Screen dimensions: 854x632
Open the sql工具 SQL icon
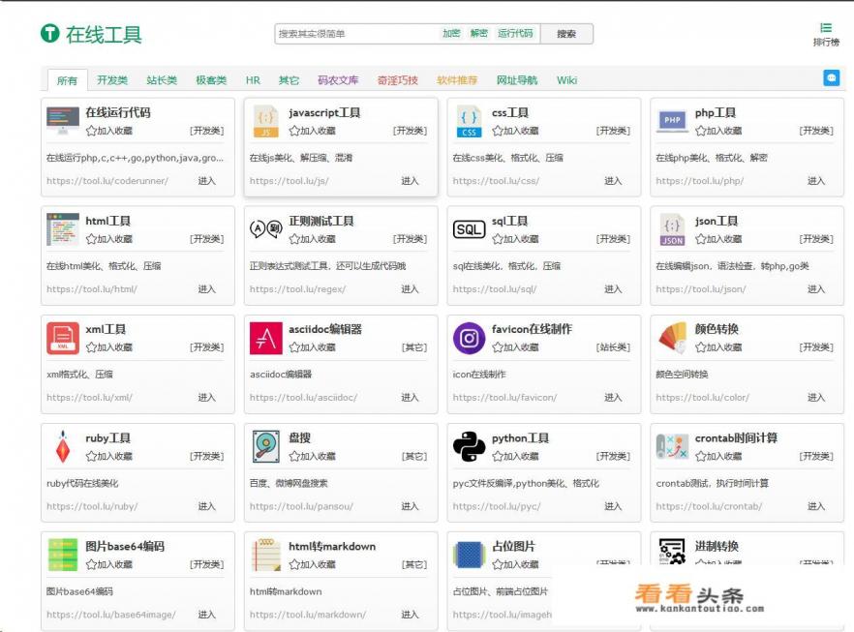point(469,229)
